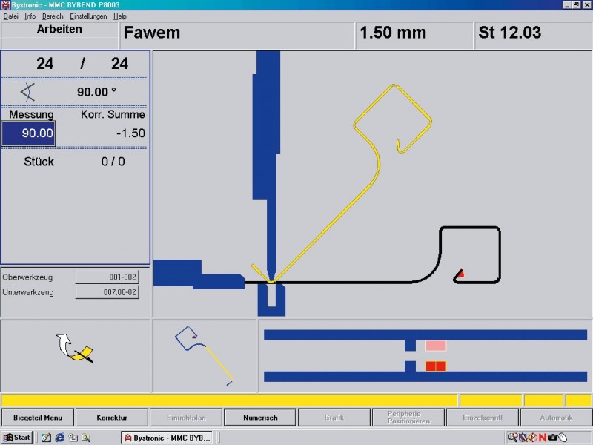Click the small bent part preview thumbnail

point(205,355)
